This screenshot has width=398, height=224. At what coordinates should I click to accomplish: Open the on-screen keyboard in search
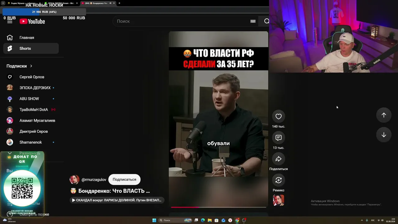253,21
